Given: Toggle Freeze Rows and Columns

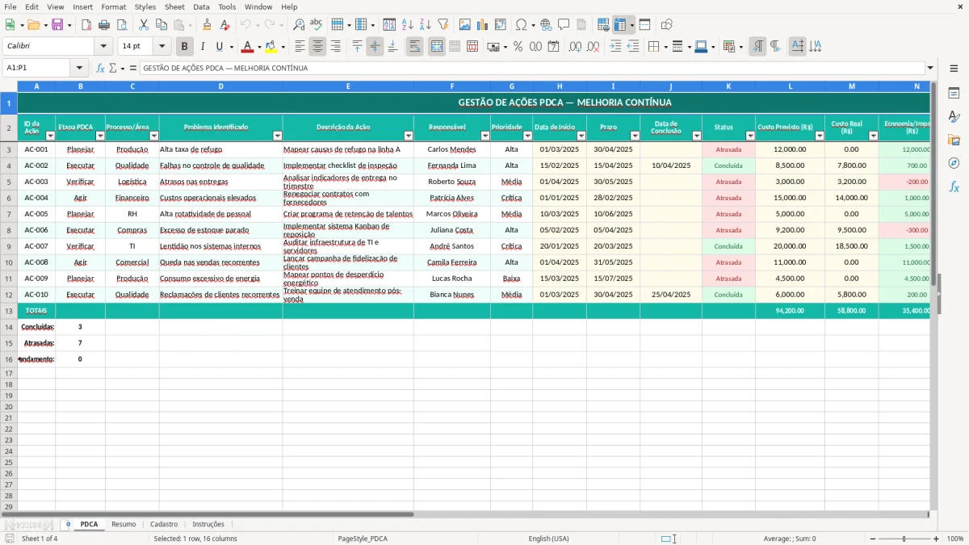Looking at the screenshot, I should click(x=620, y=25).
